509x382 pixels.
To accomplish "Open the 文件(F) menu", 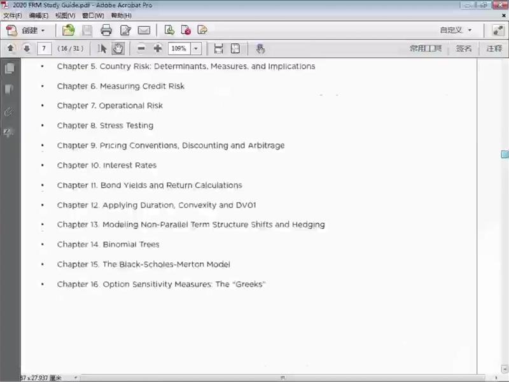I will (x=13, y=15).
